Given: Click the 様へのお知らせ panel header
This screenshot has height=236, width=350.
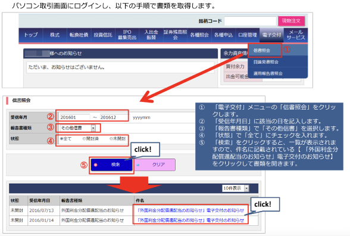Looking at the screenshot, I should pyautogui.click(x=120, y=54).
